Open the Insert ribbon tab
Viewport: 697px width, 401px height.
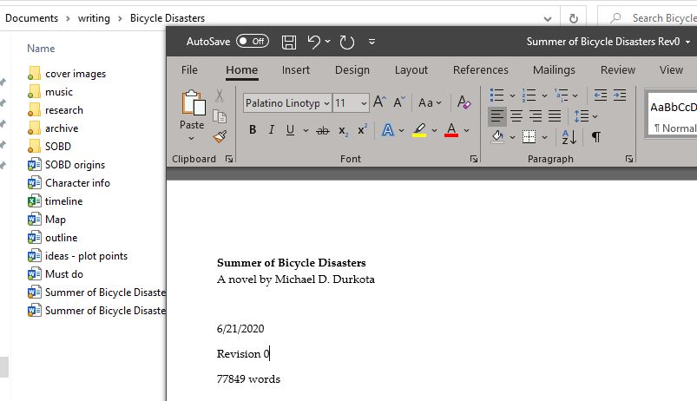point(296,69)
